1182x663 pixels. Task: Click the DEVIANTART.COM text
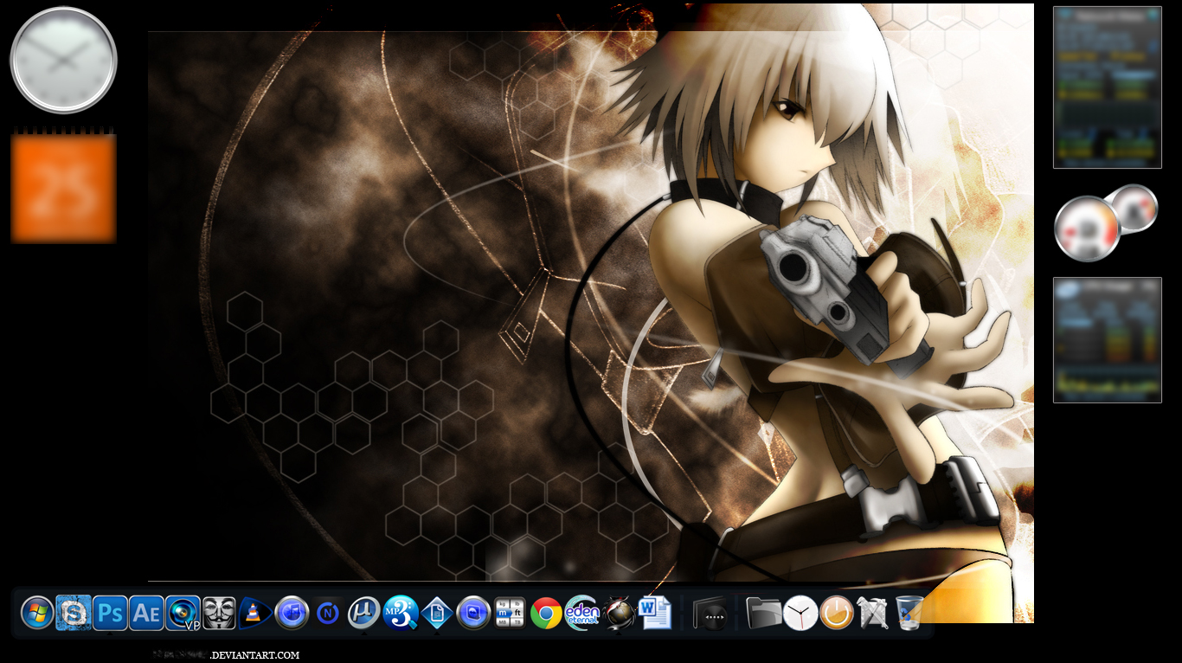pyautogui.click(x=255, y=655)
